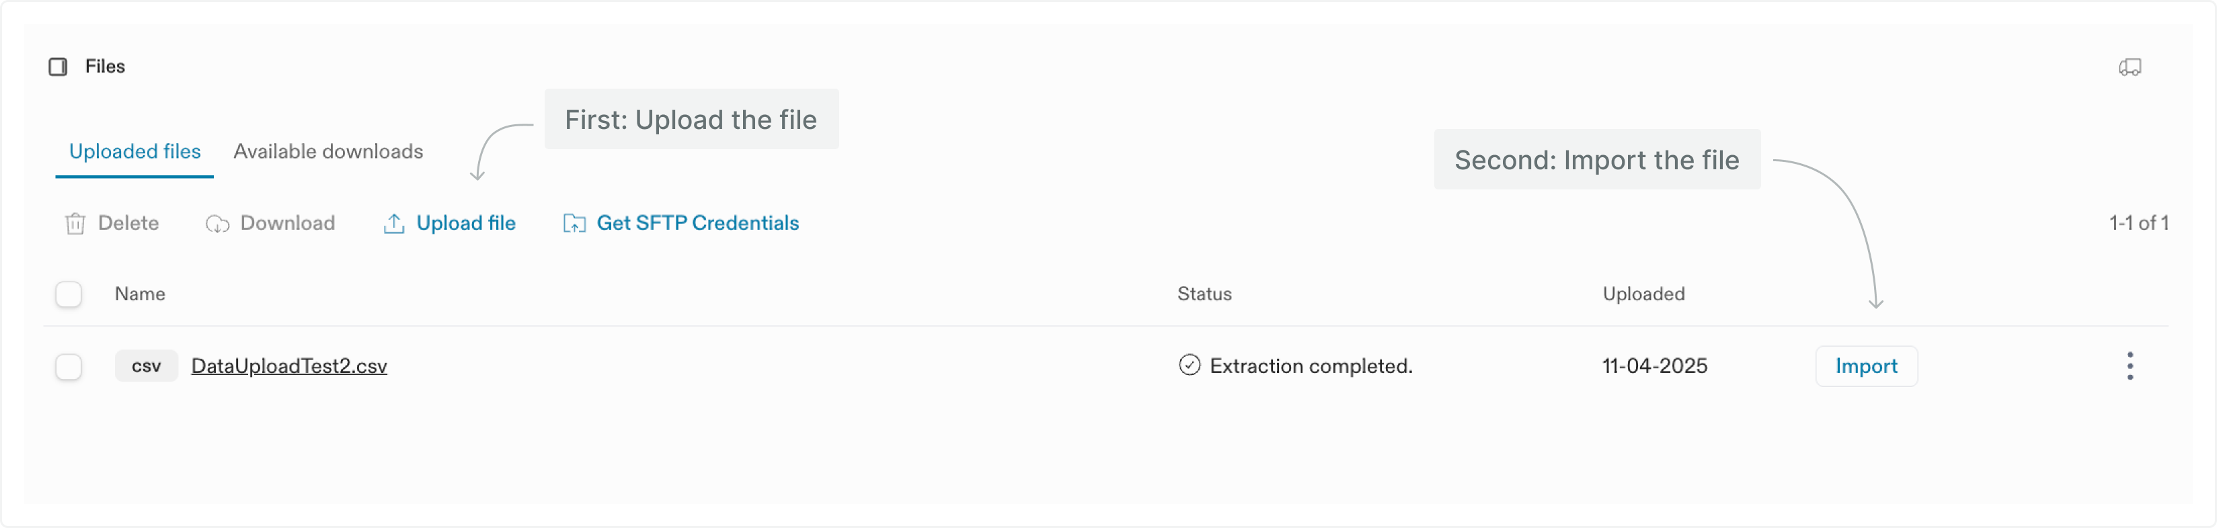Viewport: 2217px width, 528px height.
Task: Open the DataUploadTest2.csv file link
Action: (289, 366)
